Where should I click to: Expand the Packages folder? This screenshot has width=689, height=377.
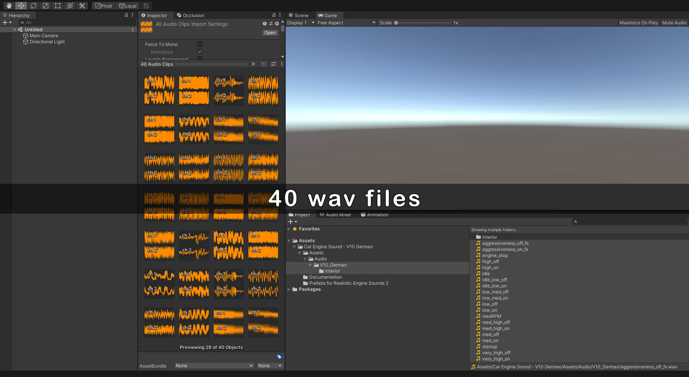click(289, 289)
